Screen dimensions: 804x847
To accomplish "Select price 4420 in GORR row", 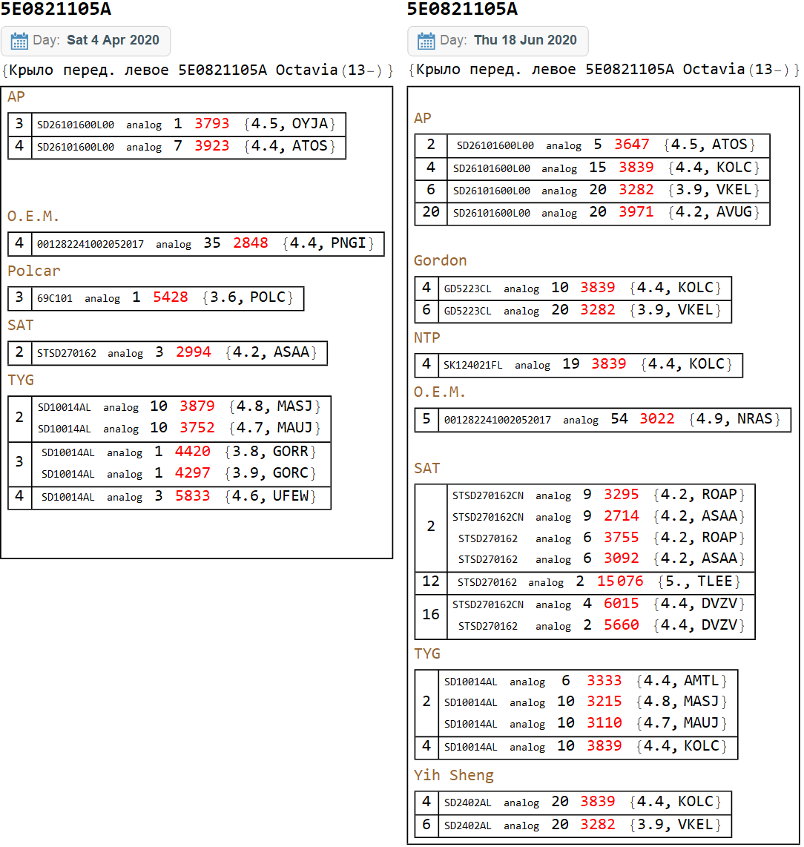I will pos(192,452).
